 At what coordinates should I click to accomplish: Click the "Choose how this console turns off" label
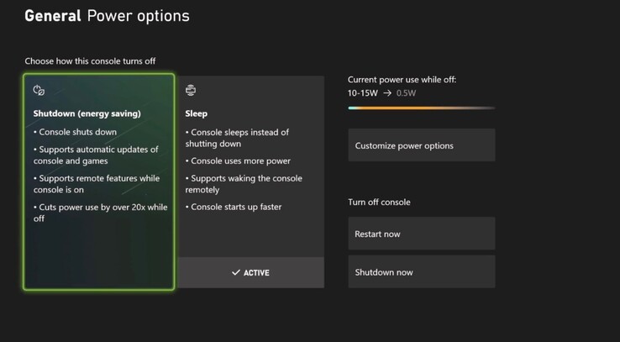(x=90, y=61)
